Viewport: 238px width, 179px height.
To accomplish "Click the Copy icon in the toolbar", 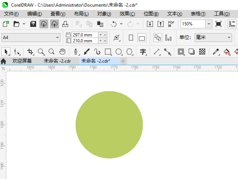I will point(90,24).
